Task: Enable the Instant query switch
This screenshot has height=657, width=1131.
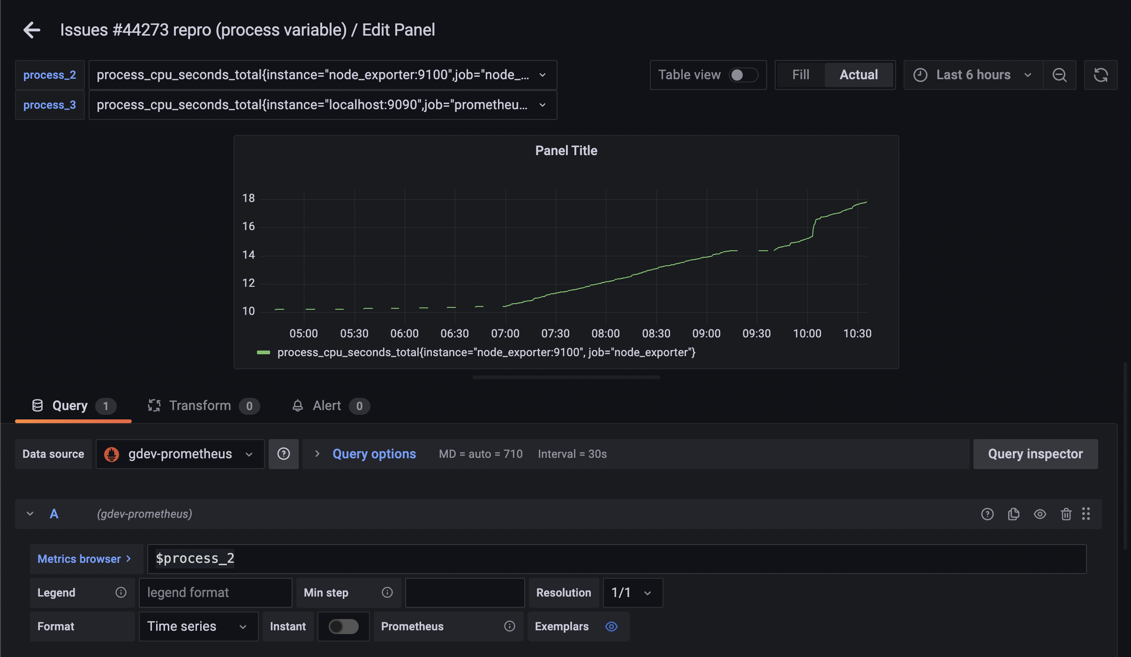Action: pyautogui.click(x=343, y=627)
